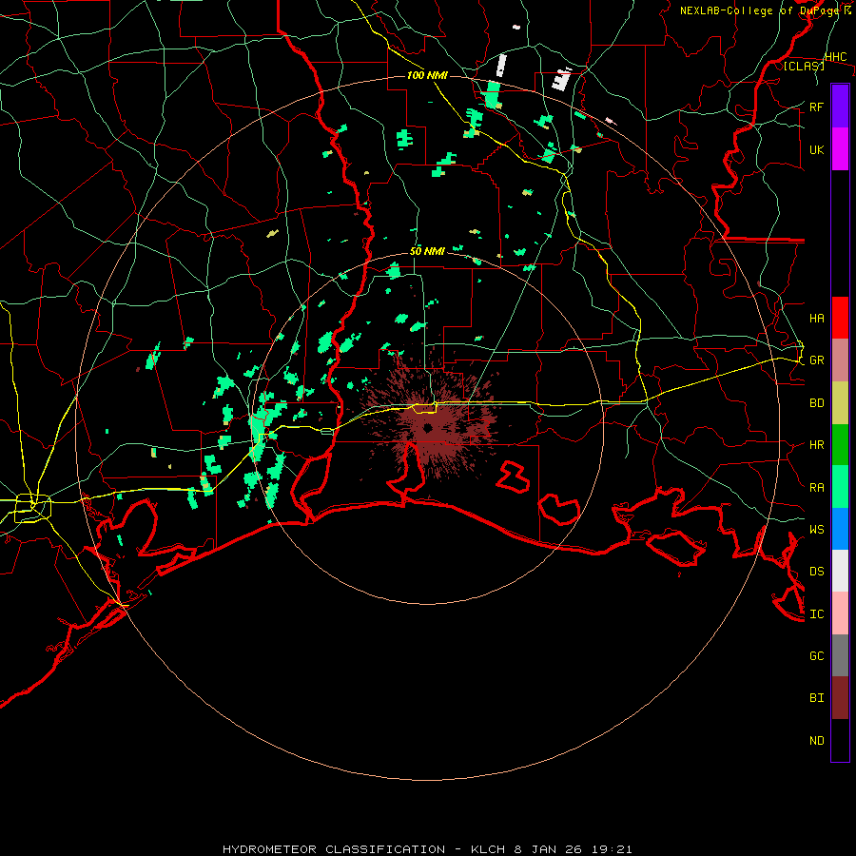Click the [CLAS] label
The height and width of the screenshot is (856, 856).
pyautogui.click(x=804, y=67)
